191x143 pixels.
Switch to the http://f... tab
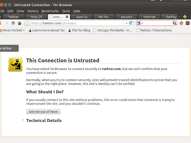coord(36,17)
